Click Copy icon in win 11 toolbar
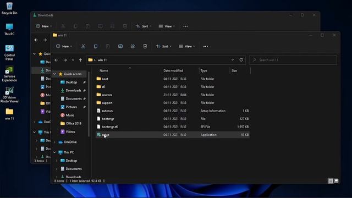 (96, 46)
